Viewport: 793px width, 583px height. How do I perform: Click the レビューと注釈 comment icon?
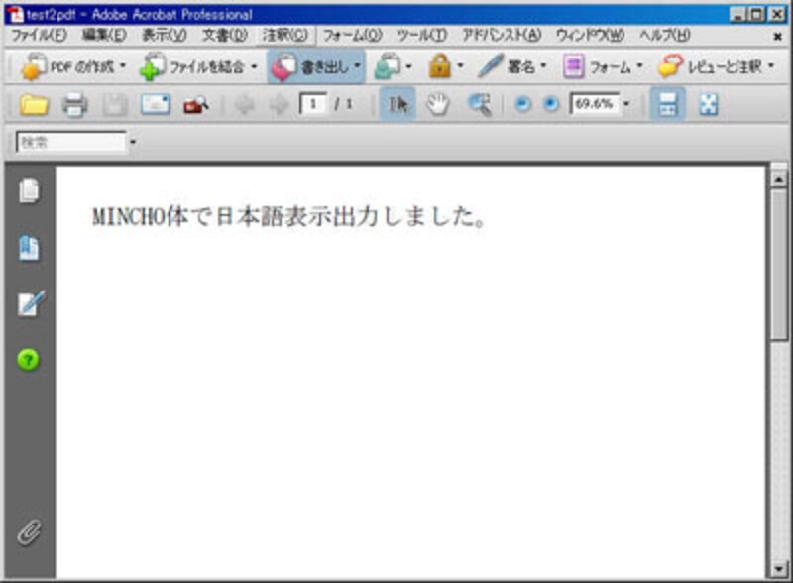[670, 66]
